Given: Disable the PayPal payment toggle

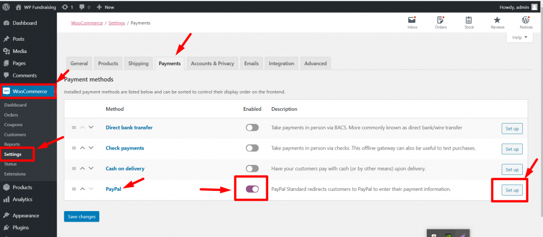Looking at the screenshot, I should point(252,189).
